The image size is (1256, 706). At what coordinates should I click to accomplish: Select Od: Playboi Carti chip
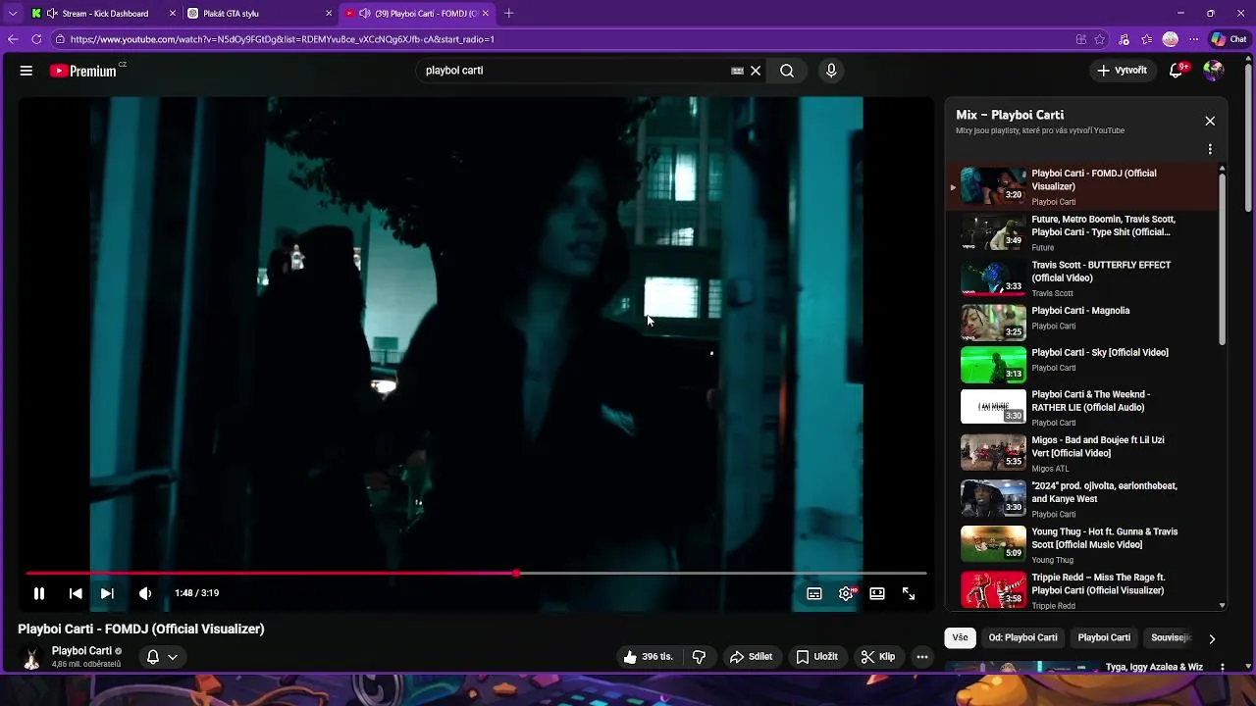pyautogui.click(x=1022, y=637)
